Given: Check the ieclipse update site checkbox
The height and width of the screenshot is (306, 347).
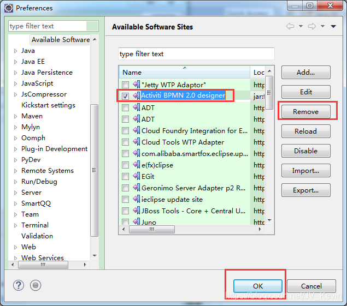Looking at the screenshot, I should click(x=125, y=200).
